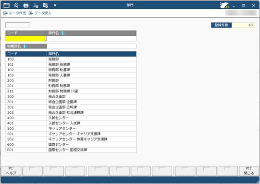
Task: Select row 211 財務部 財務課 IR室
Action: point(71,91)
